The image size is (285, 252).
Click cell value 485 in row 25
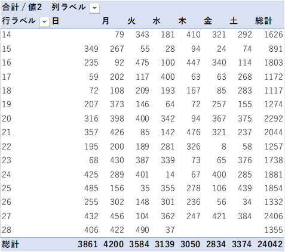(91, 188)
